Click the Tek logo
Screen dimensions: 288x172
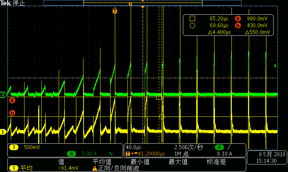[5, 3]
